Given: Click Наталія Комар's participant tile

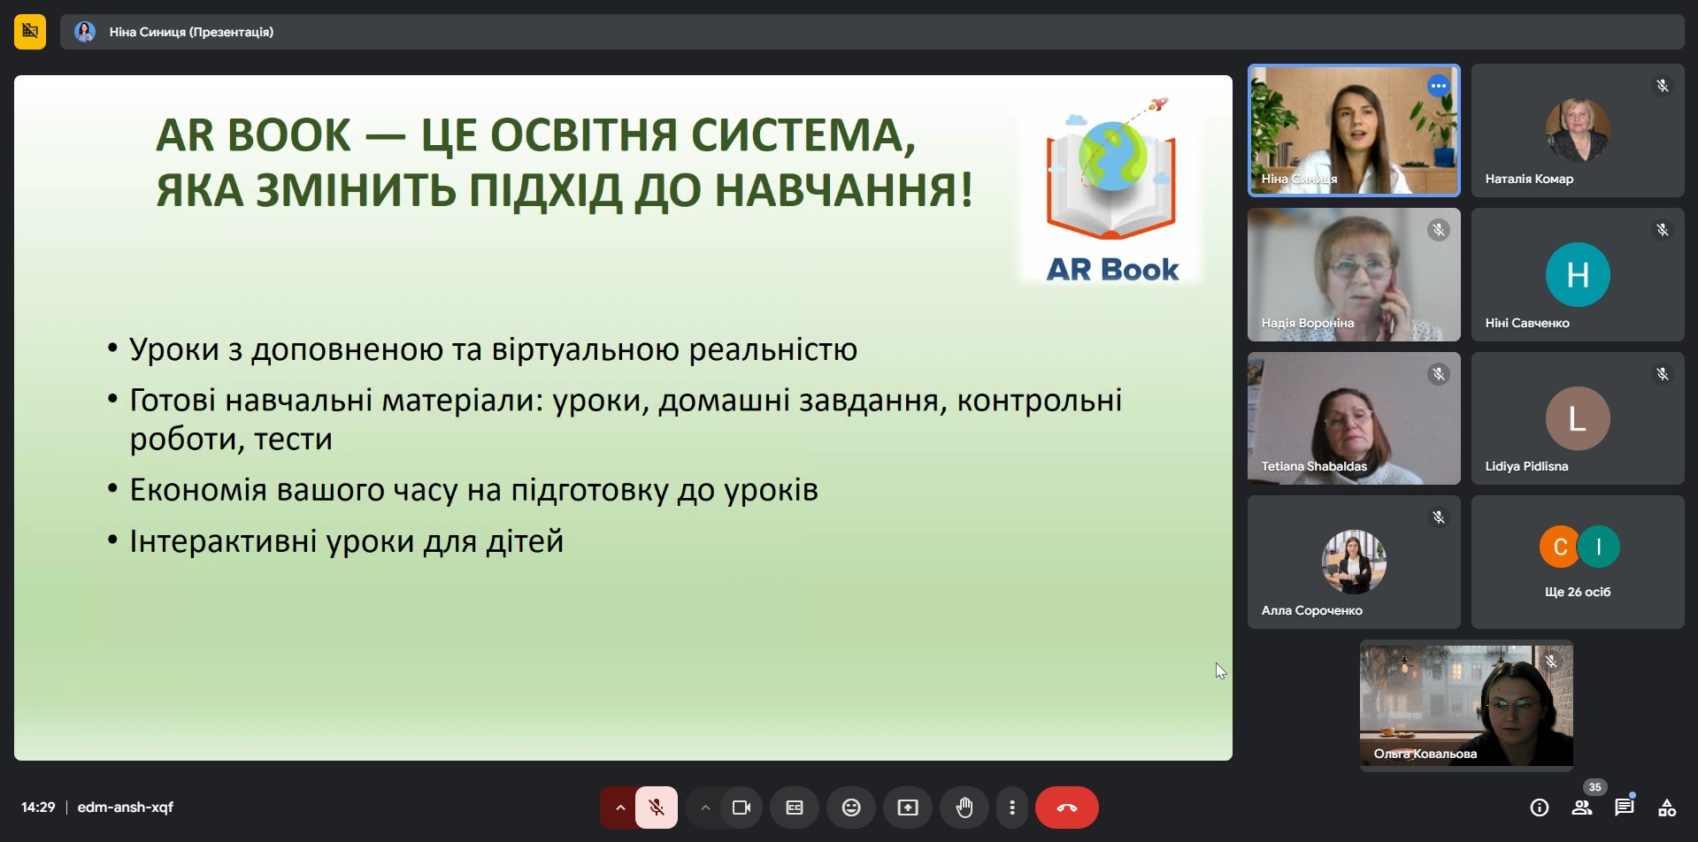Looking at the screenshot, I should tap(1578, 130).
